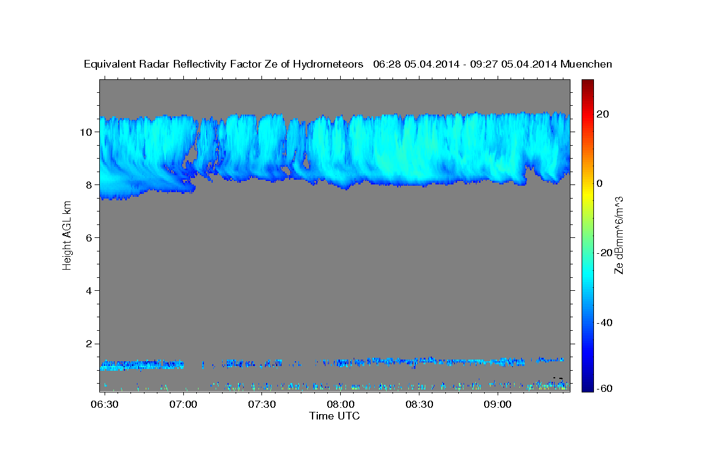Click the dark red top of the colorbar
705x470 pixels.
click(x=587, y=83)
